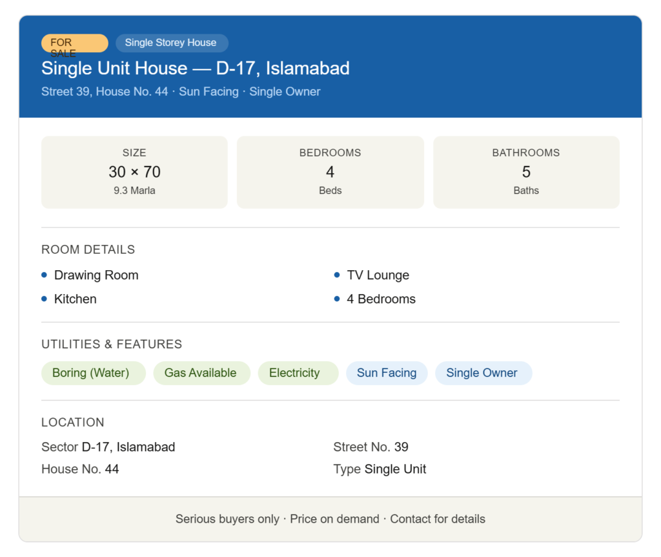This screenshot has height=557, width=661.
Task: Click House No. 44 in Location section
Action: 80,469
